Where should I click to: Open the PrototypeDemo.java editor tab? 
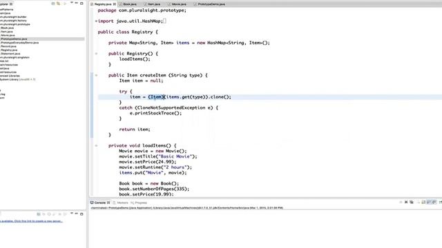(x=211, y=4)
